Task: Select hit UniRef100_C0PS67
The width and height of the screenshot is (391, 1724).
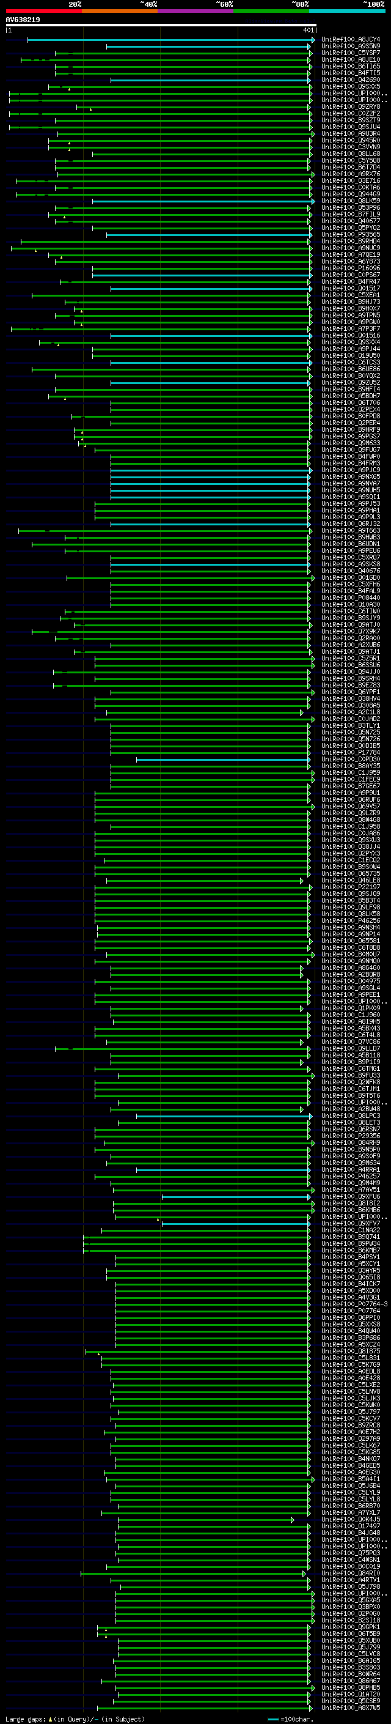Action: tap(351, 275)
